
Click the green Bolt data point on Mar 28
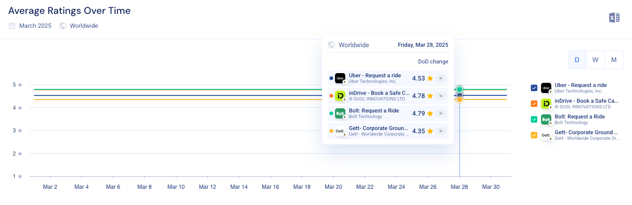(x=459, y=89)
